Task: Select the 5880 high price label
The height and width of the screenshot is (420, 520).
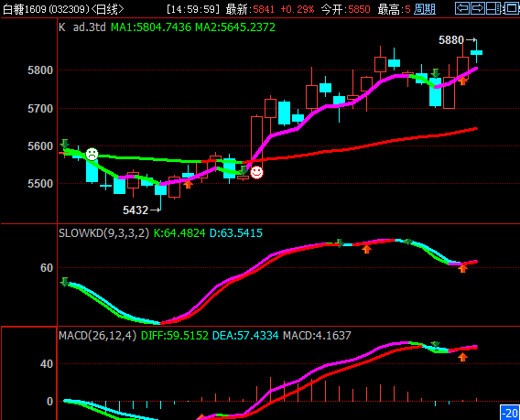Action: point(451,40)
